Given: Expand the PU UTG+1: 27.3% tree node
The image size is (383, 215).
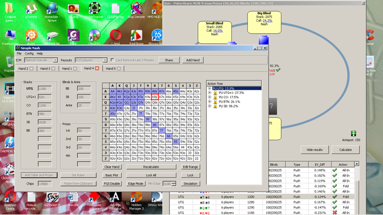Looking at the screenshot, I should click(x=210, y=93).
